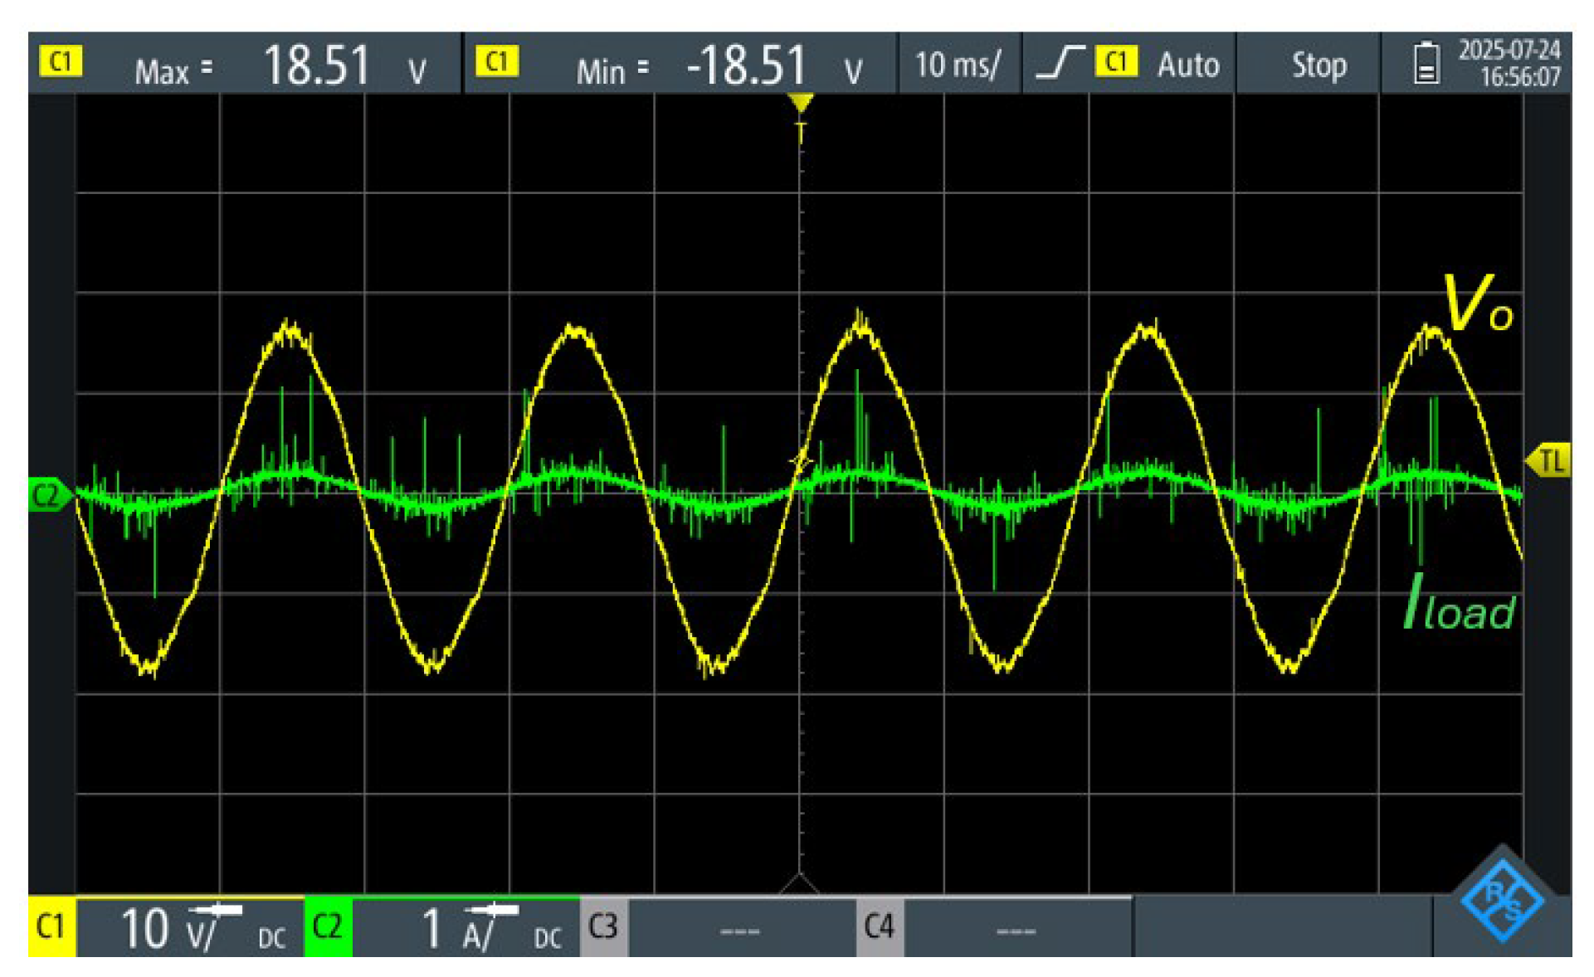
Task: Open the 10 ms/ timebase setting
Action: (958, 65)
